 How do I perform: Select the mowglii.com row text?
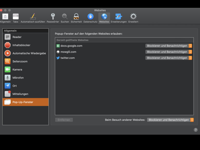pos(68,52)
